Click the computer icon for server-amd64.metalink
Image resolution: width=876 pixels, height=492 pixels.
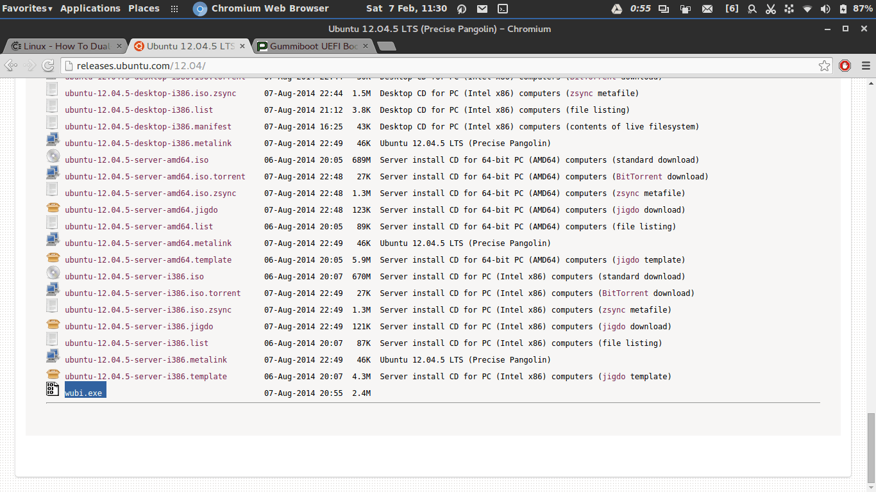pos(53,240)
